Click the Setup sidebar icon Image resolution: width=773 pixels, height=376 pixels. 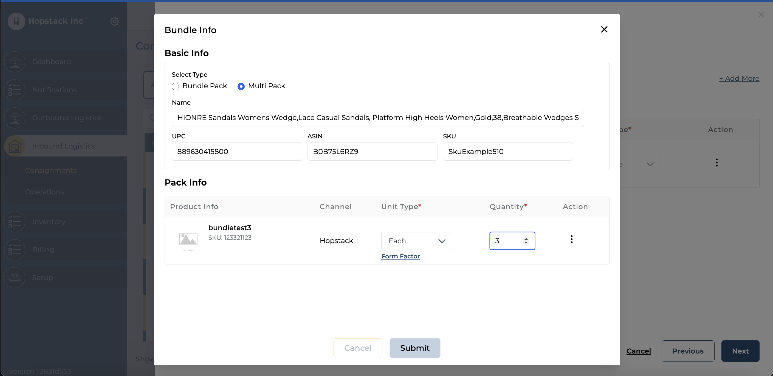(x=15, y=278)
